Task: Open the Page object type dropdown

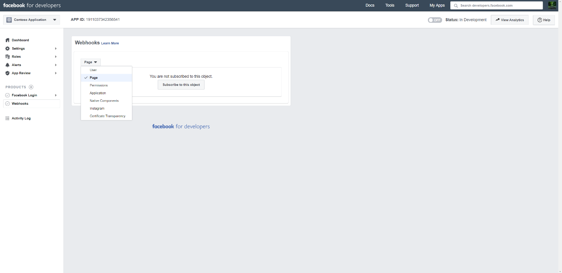Action: (90, 62)
